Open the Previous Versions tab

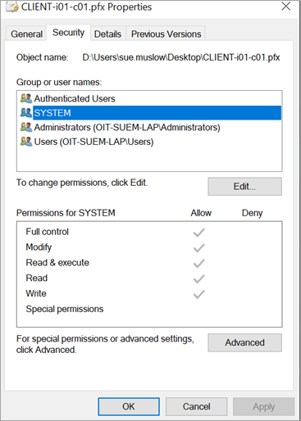click(166, 34)
